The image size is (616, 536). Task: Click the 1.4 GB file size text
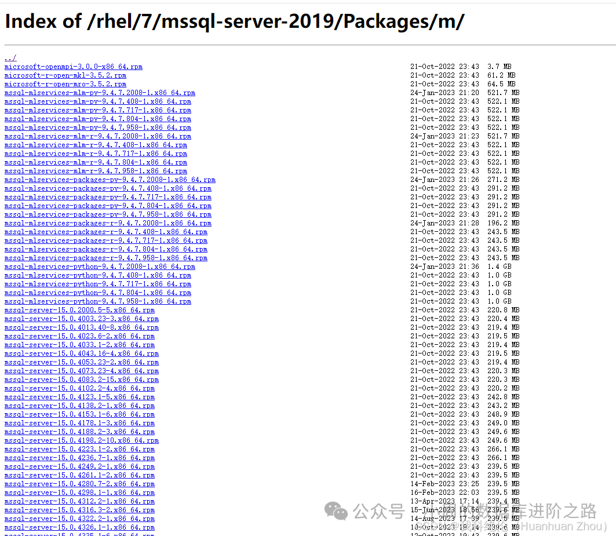(x=500, y=267)
